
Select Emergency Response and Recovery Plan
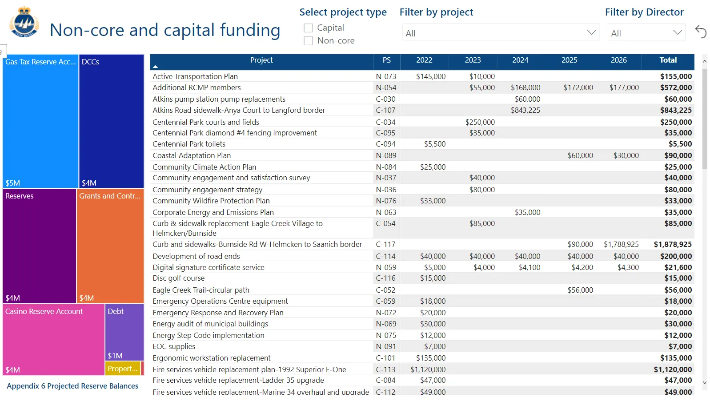[x=422, y=313]
